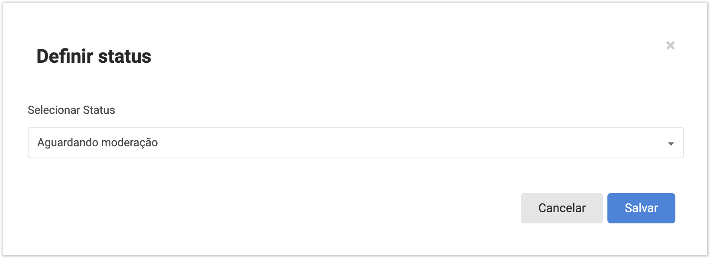Screen dimensions: 710x258
Task: Select the Aguardando moderação text
Action: click(x=97, y=143)
